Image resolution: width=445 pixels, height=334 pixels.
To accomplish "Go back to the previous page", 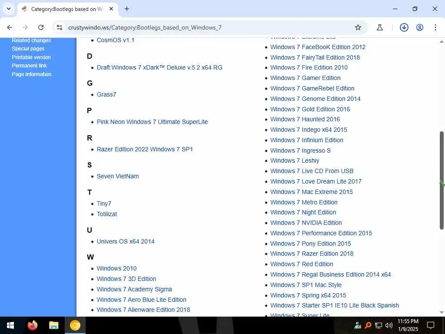I will pyautogui.click(x=10, y=27).
